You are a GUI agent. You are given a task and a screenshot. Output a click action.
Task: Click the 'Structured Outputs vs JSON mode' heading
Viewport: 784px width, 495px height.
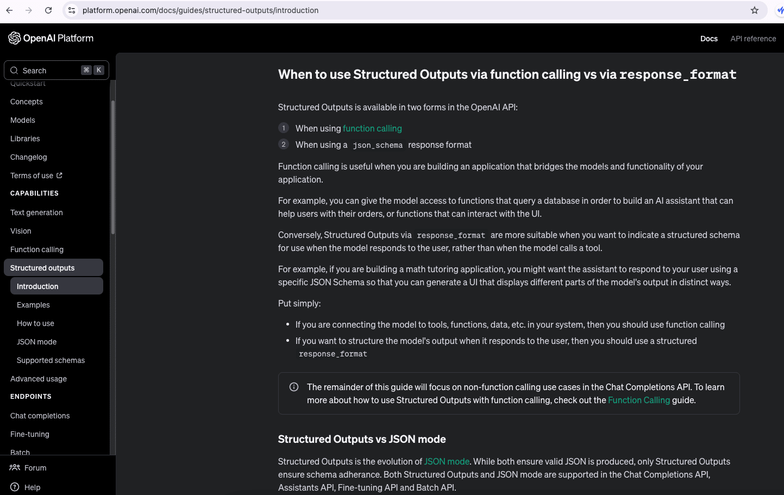362,439
